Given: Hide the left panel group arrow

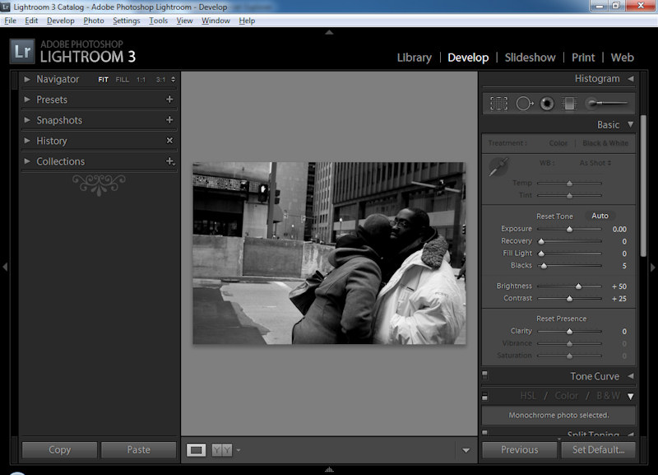Looking at the screenshot, I should (5, 267).
